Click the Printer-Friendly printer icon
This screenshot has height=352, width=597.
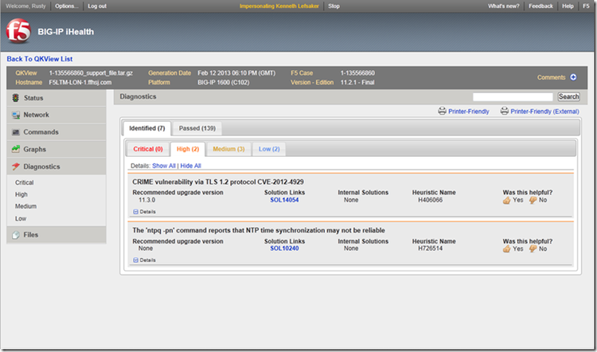coord(442,111)
